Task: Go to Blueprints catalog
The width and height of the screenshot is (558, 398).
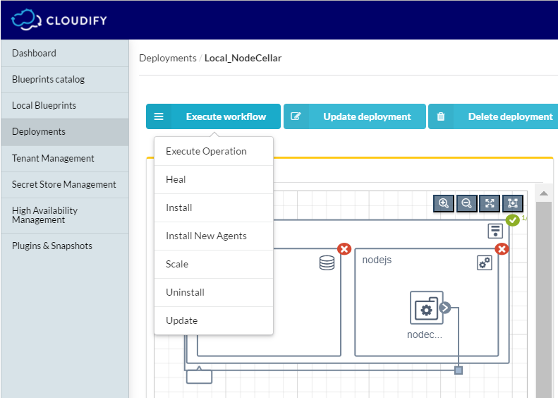Action: 65,79
